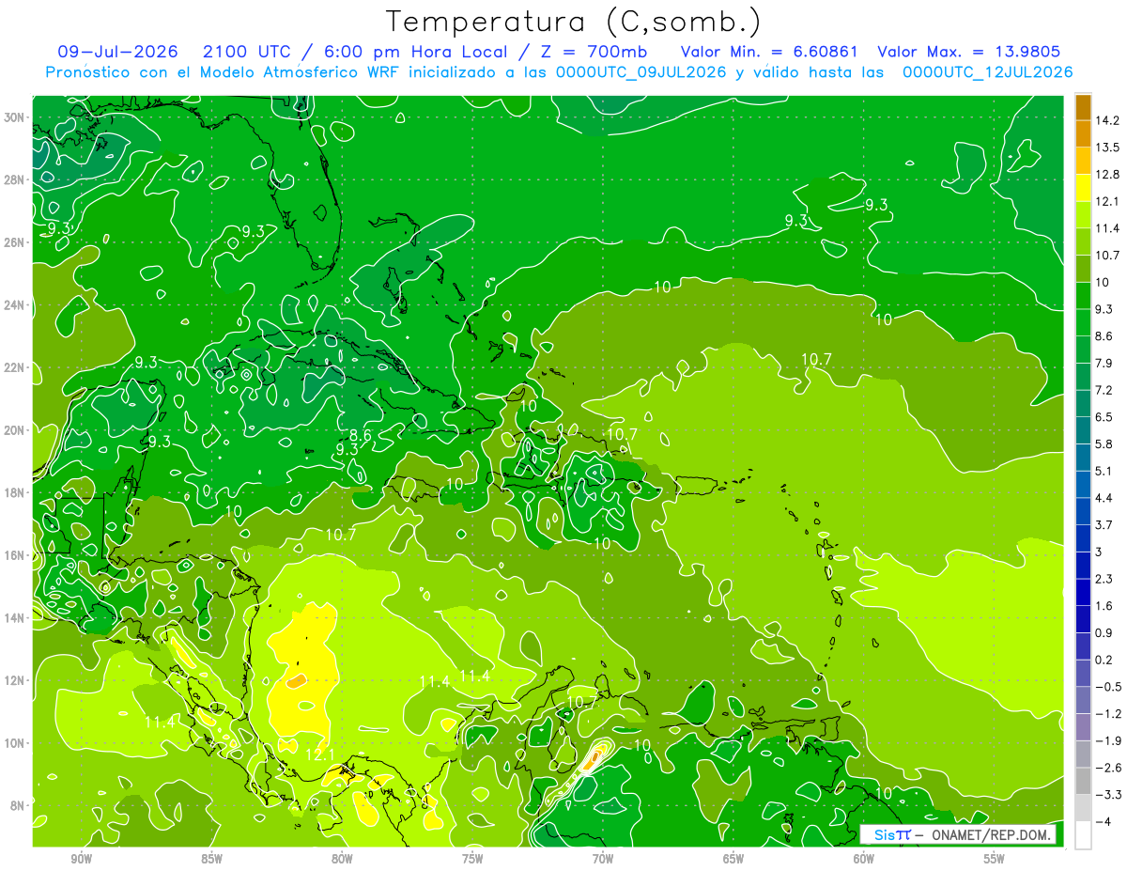Click the yellow color bar segment between 12.1 and 12.8
The height and width of the screenshot is (871, 1127).
(1083, 188)
